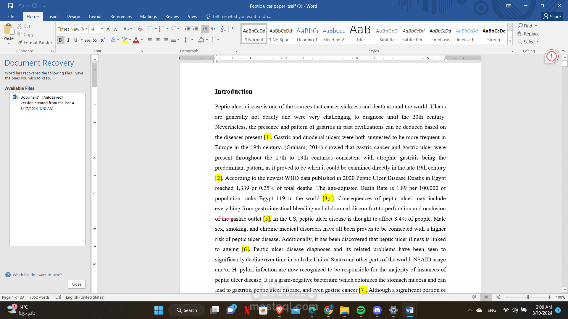Toggle Bold formatting

[60, 40]
